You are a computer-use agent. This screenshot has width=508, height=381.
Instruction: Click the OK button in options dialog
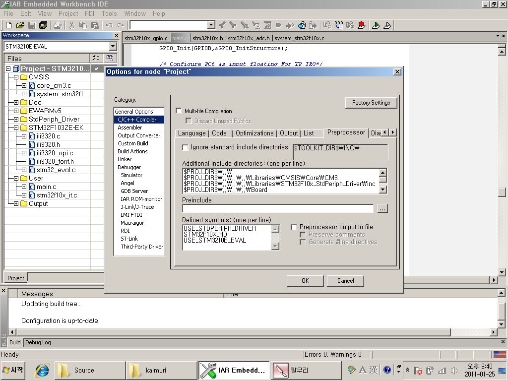[x=305, y=281]
